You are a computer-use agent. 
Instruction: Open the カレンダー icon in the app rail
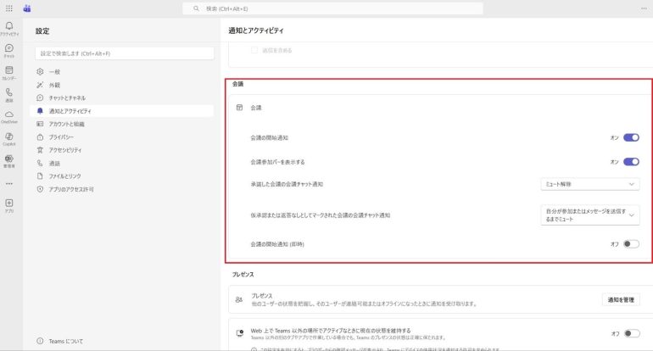pyautogui.click(x=8, y=71)
